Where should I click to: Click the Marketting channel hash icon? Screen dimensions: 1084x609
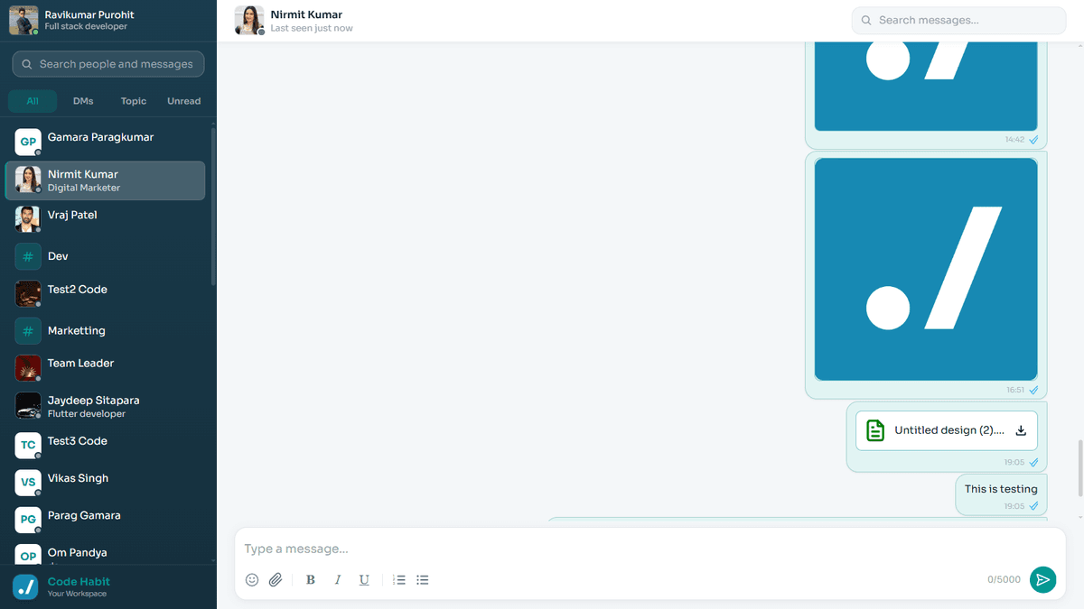[28, 331]
